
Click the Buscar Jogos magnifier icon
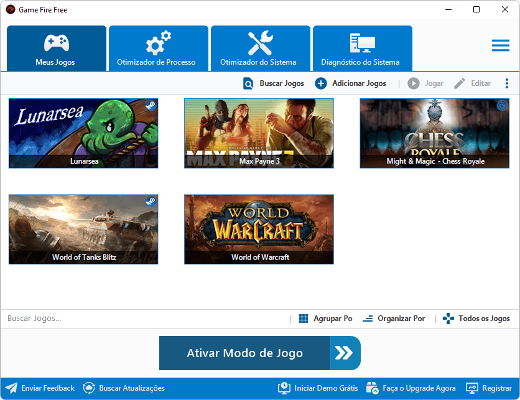click(x=248, y=83)
